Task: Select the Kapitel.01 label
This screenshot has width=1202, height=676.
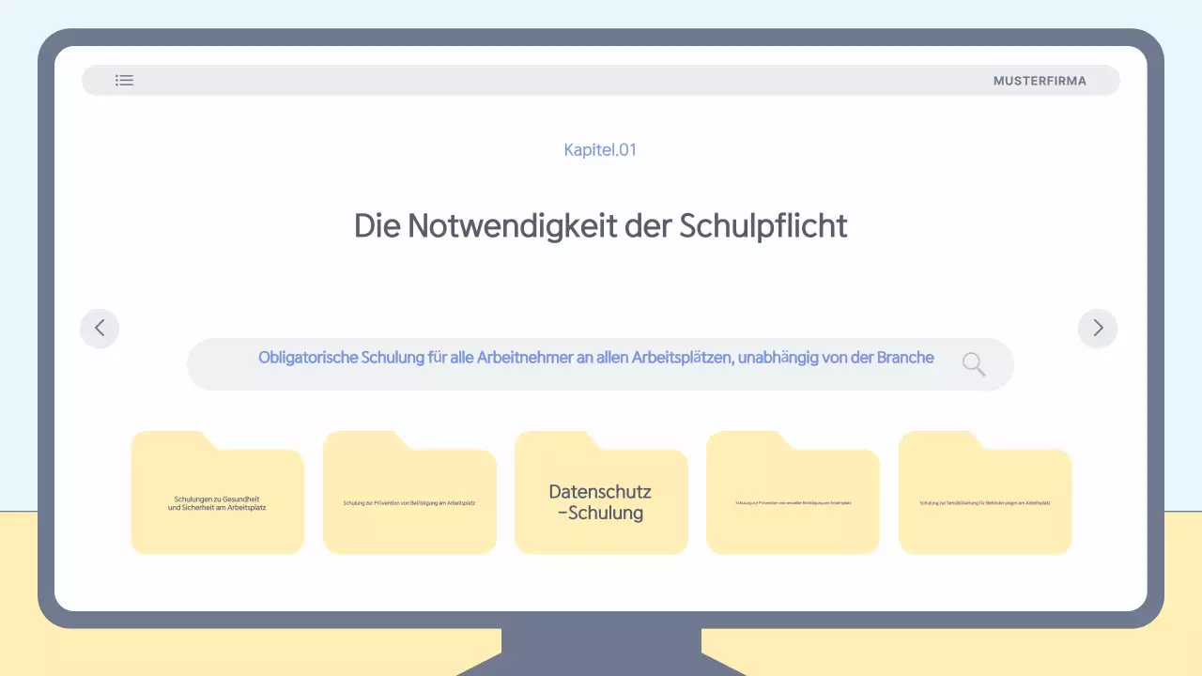Action: (600, 149)
